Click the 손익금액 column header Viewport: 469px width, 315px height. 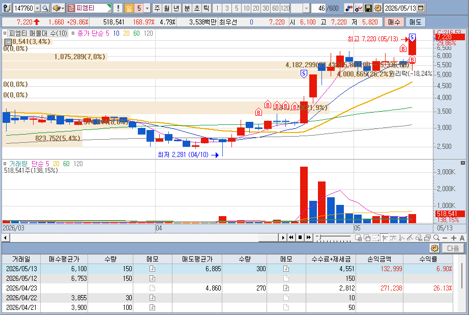pyautogui.click(x=379, y=259)
